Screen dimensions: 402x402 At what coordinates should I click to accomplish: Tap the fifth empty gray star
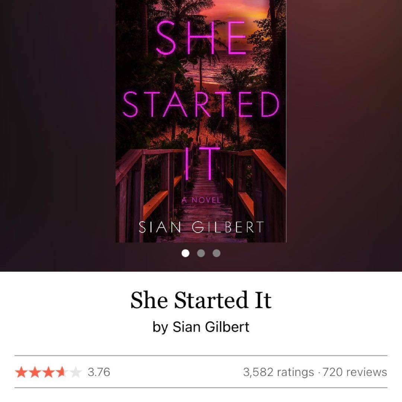(x=76, y=372)
